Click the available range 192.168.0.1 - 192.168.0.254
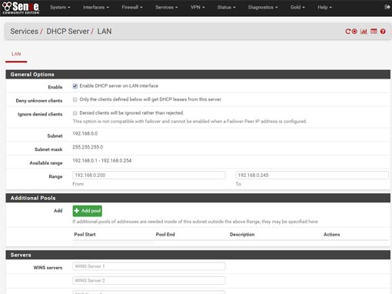Image resolution: width=392 pixels, height=294 pixels. (102, 161)
